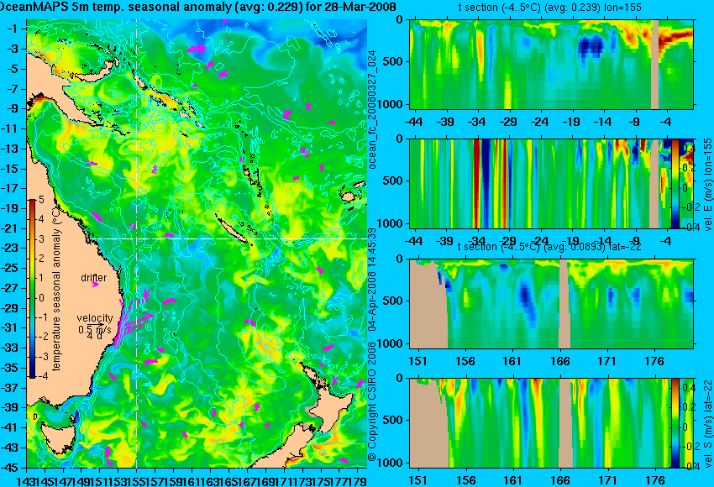Click '0.4' tick on vel. S color bar
Screen dimensions: 714x487
click(x=688, y=388)
